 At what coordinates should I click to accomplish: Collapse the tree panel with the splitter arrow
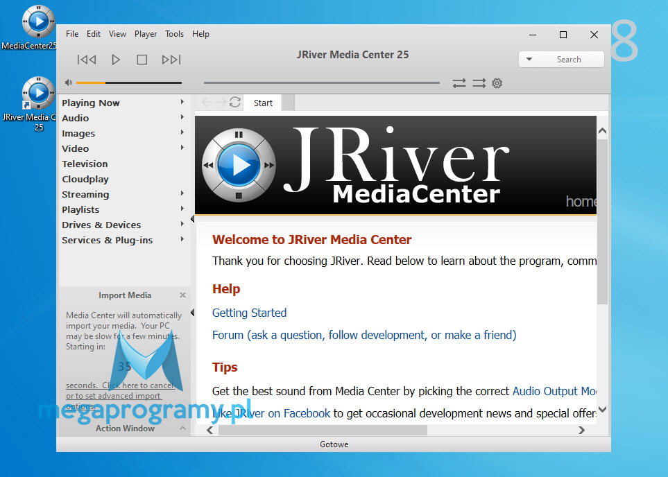tap(193, 219)
